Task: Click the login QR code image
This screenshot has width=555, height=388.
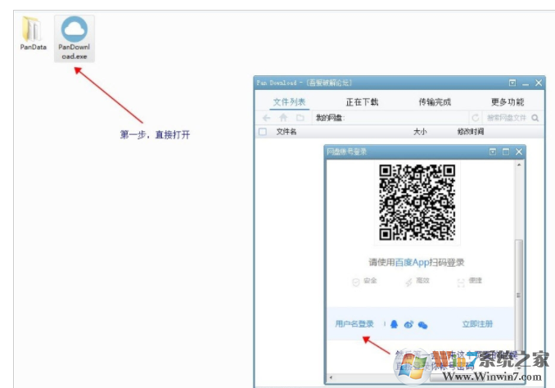Action: coord(417,202)
